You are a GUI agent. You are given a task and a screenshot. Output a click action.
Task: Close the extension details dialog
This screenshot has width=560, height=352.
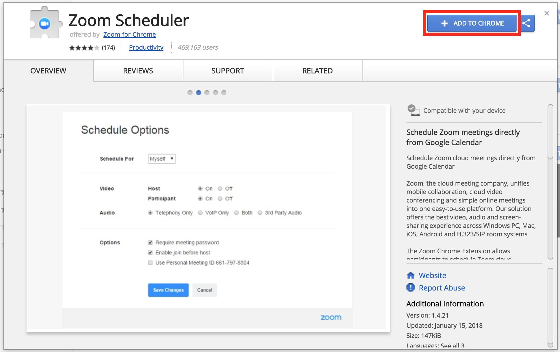[546, 13]
